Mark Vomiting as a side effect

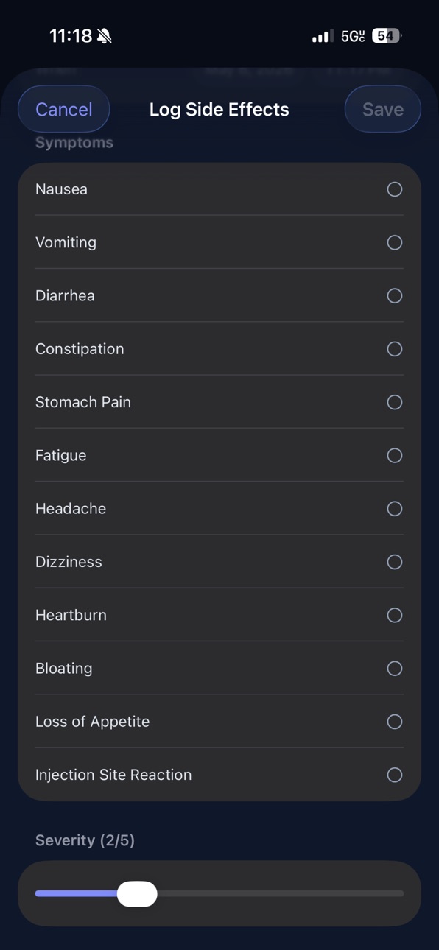pos(395,242)
